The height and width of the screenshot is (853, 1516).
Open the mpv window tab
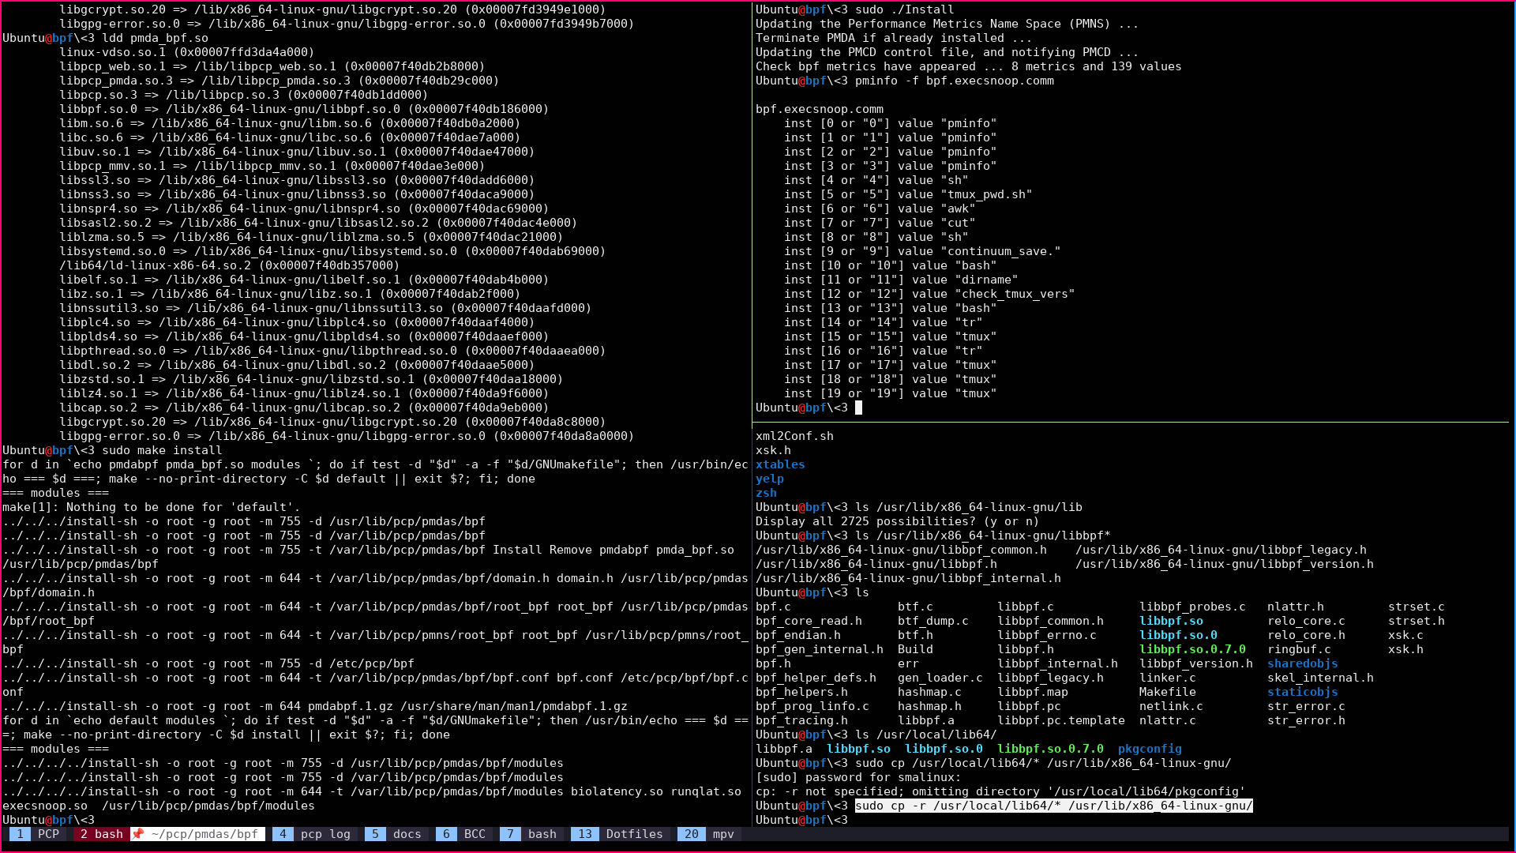coord(710,834)
